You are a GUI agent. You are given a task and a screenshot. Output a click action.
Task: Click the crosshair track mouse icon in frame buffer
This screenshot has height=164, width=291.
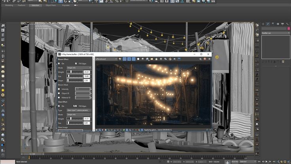pos(170,59)
